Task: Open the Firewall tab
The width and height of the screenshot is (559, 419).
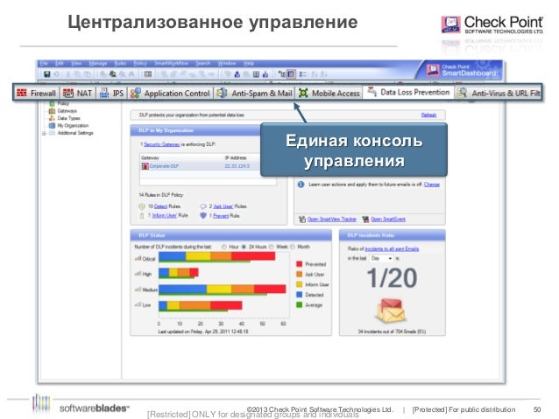Action: (37, 93)
